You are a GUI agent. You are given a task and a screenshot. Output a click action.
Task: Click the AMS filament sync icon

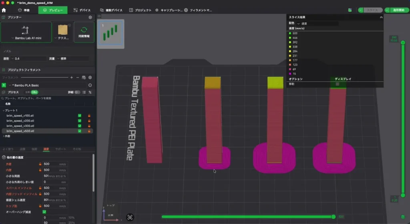(x=84, y=78)
